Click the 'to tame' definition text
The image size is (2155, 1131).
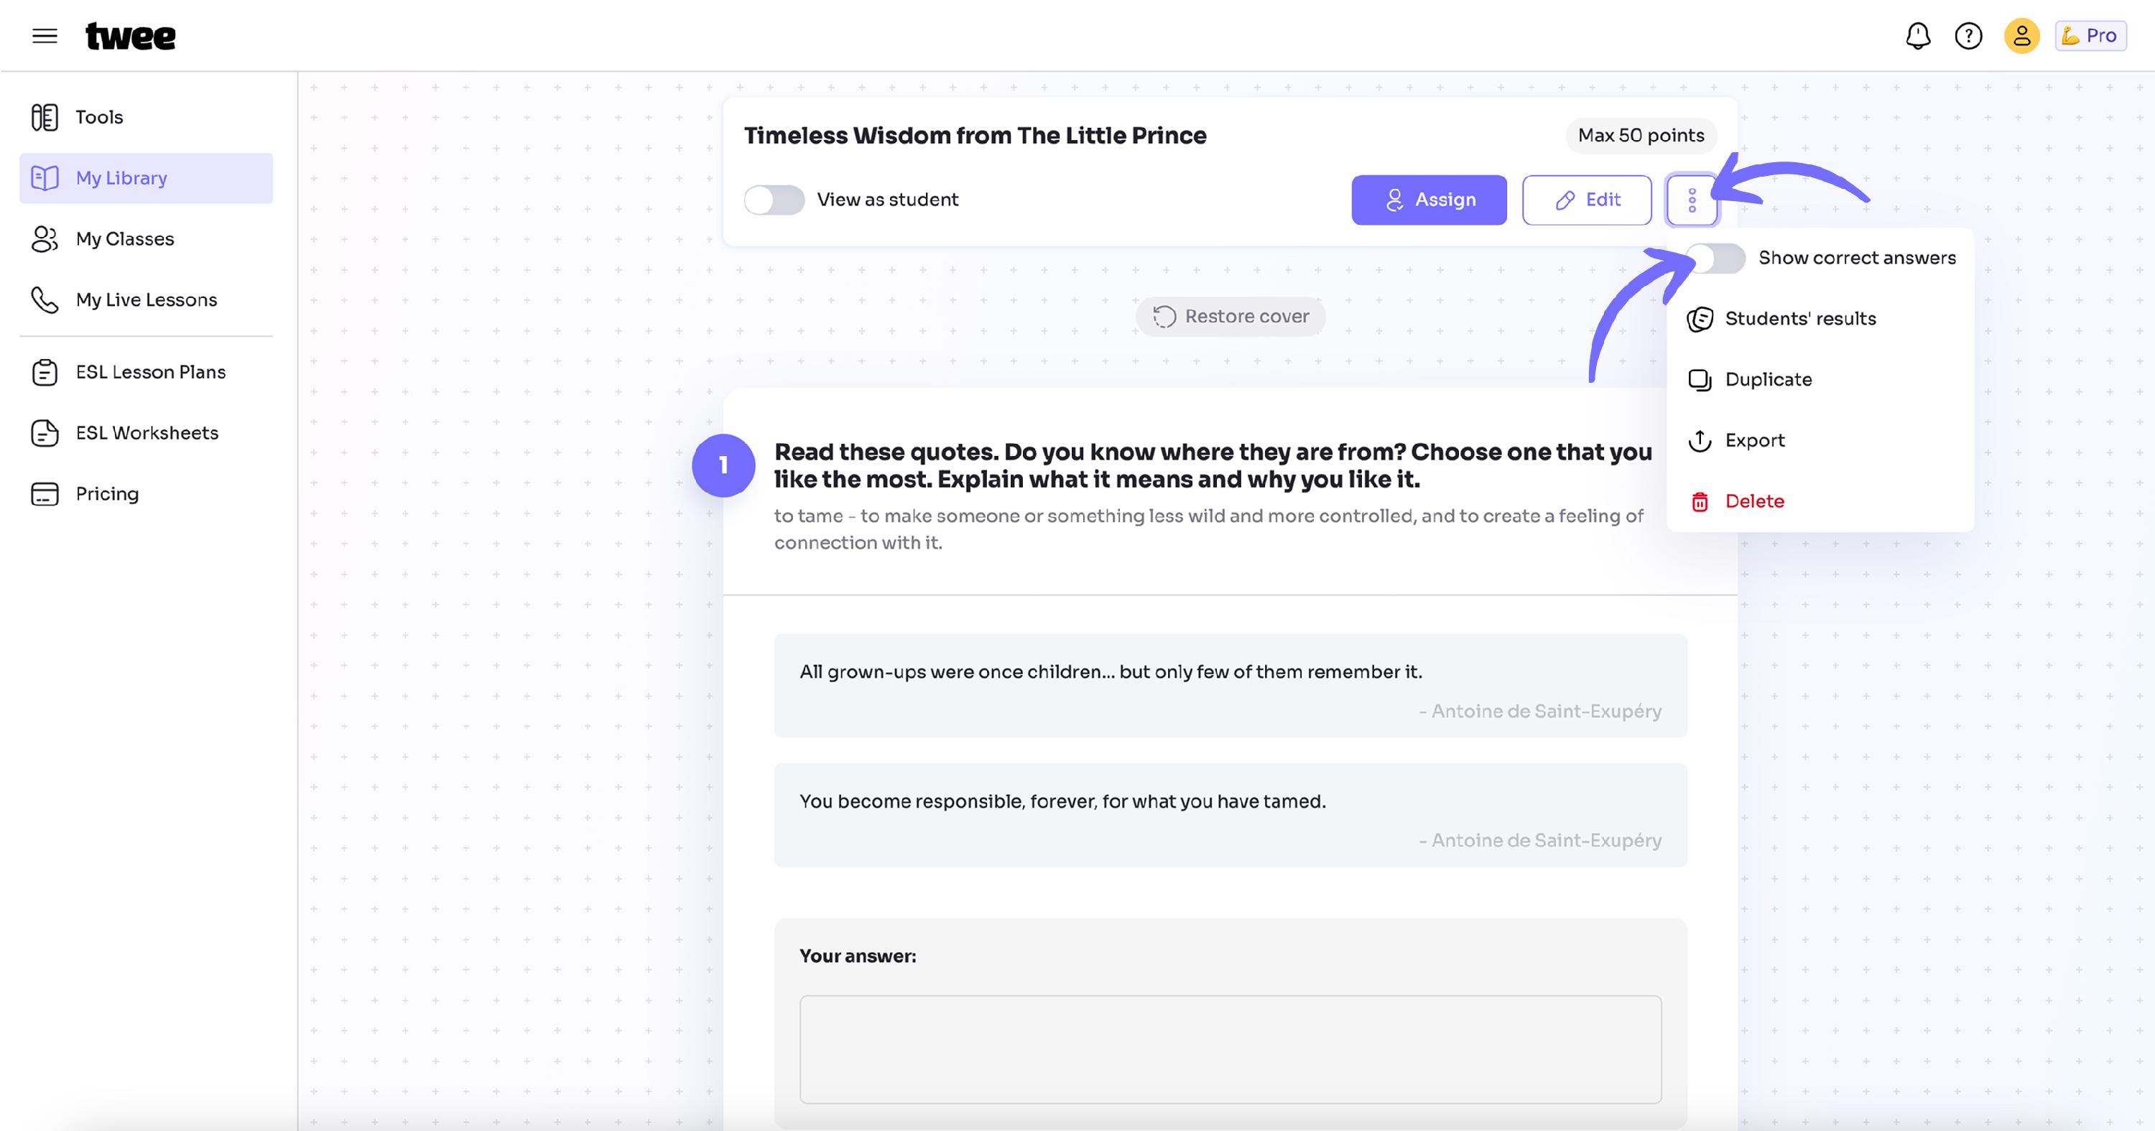1209,529
